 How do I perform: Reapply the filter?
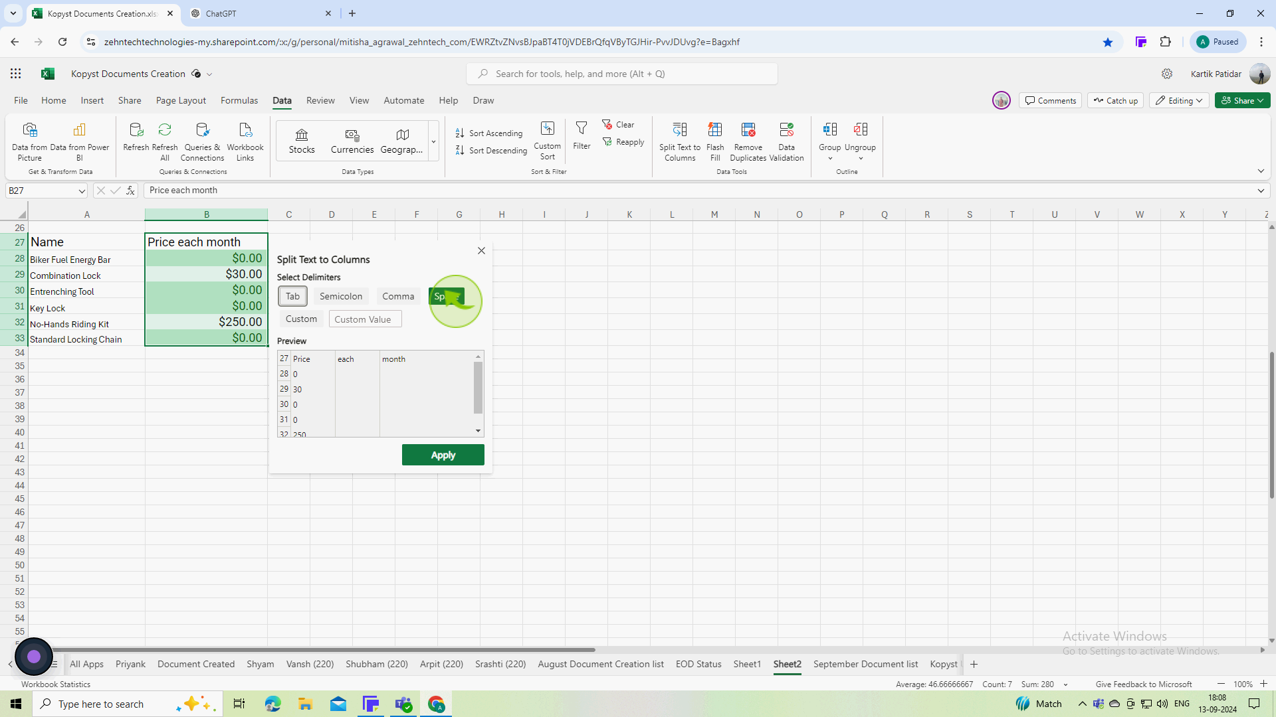click(623, 142)
